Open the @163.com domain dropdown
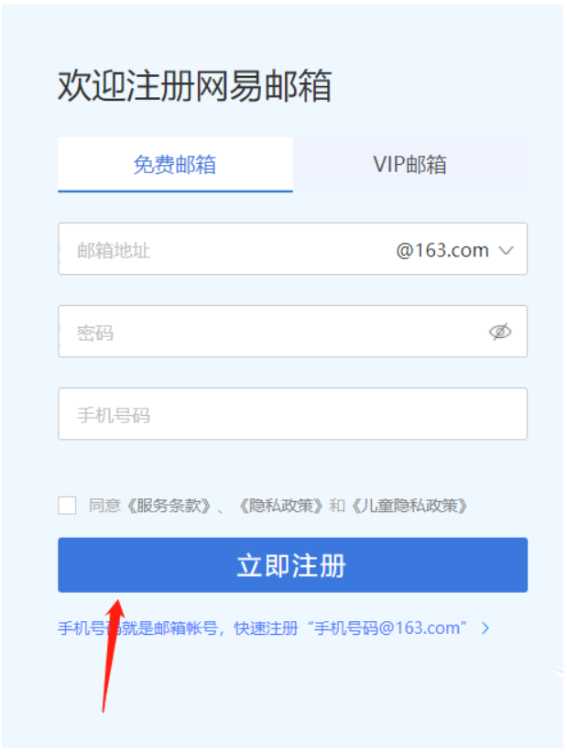 point(454,250)
